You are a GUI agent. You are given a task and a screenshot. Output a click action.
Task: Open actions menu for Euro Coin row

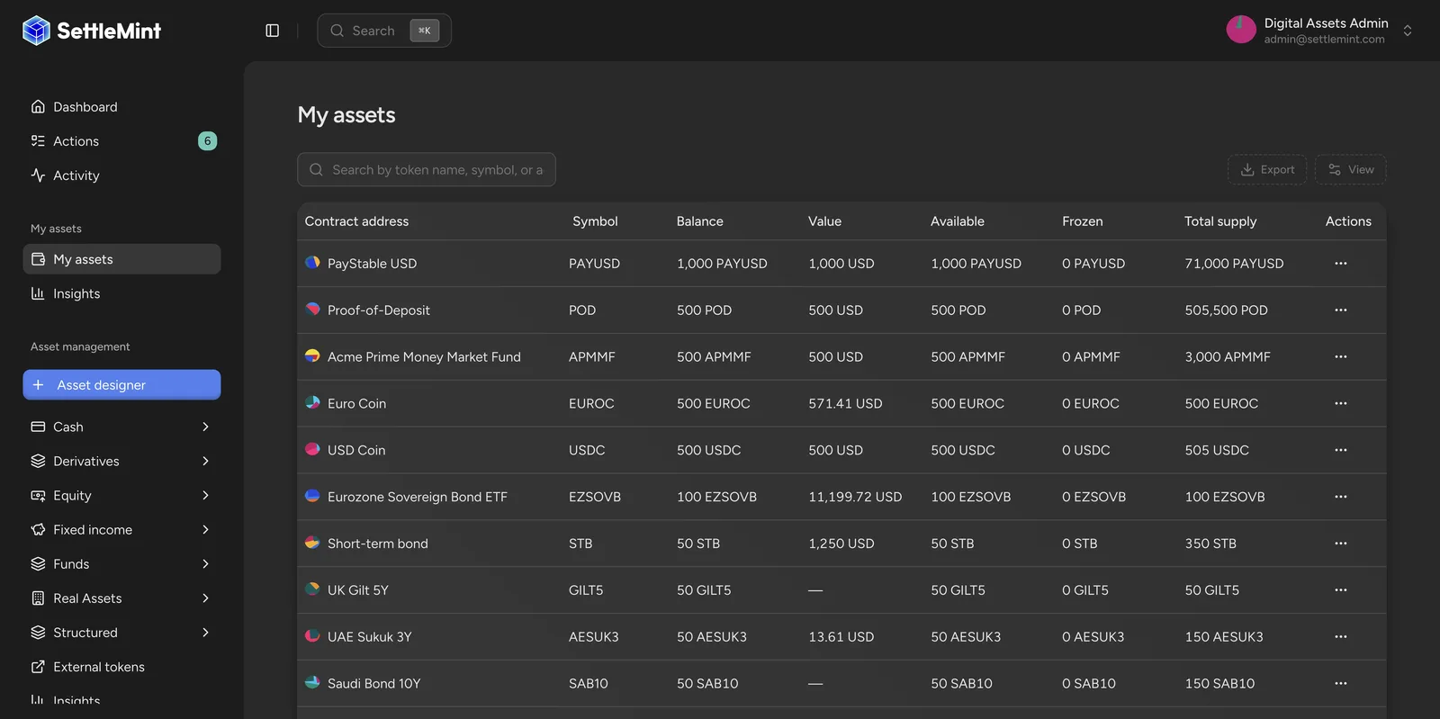coord(1341,403)
